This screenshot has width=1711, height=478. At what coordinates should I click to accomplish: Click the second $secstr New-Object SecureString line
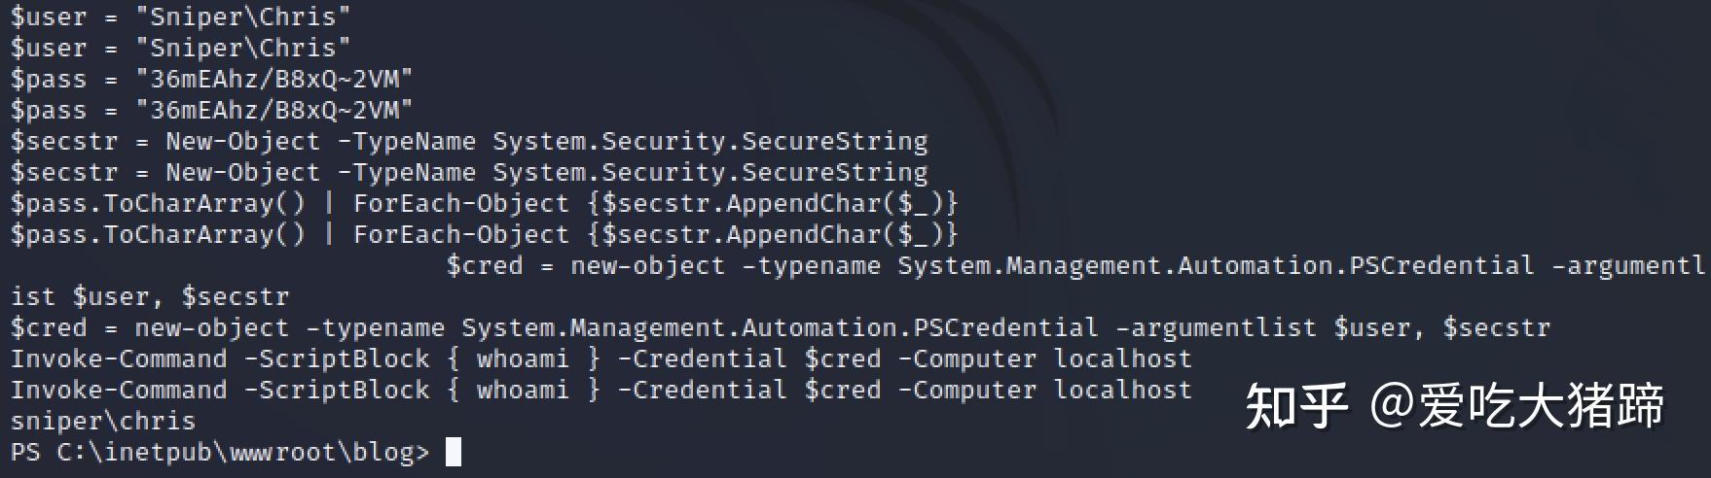(x=469, y=172)
